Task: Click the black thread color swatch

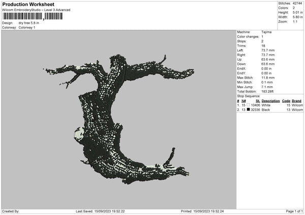Action: click(248, 110)
